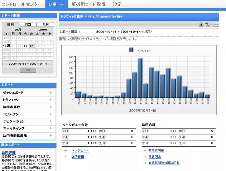Image resolution: width=226 pixels, height=171 pixels.
Task: Select the 年別 period tab
Action: 45,24
